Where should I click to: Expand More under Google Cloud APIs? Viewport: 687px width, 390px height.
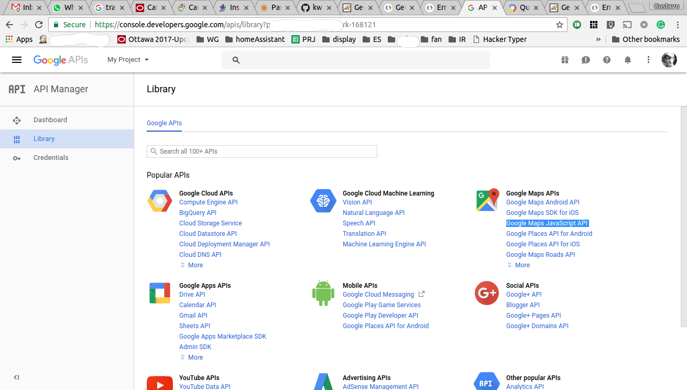(191, 265)
